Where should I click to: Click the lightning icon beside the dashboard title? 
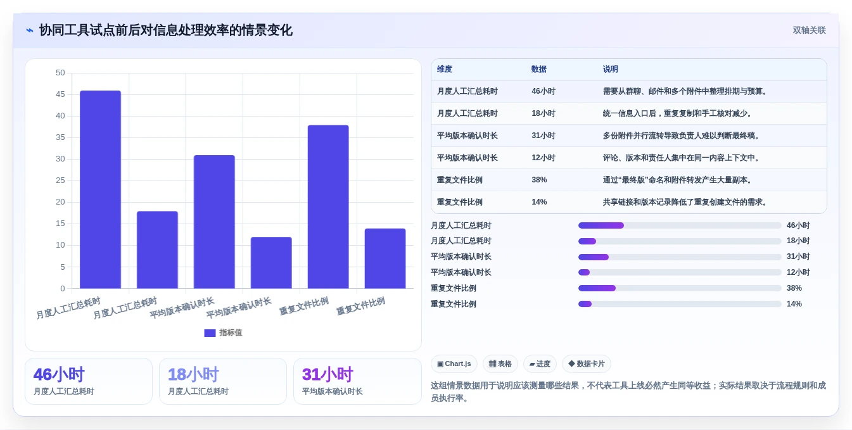pyautogui.click(x=30, y=30)
